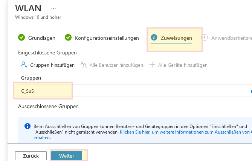Select the C_SuS group entry

[x=28, y=91]
